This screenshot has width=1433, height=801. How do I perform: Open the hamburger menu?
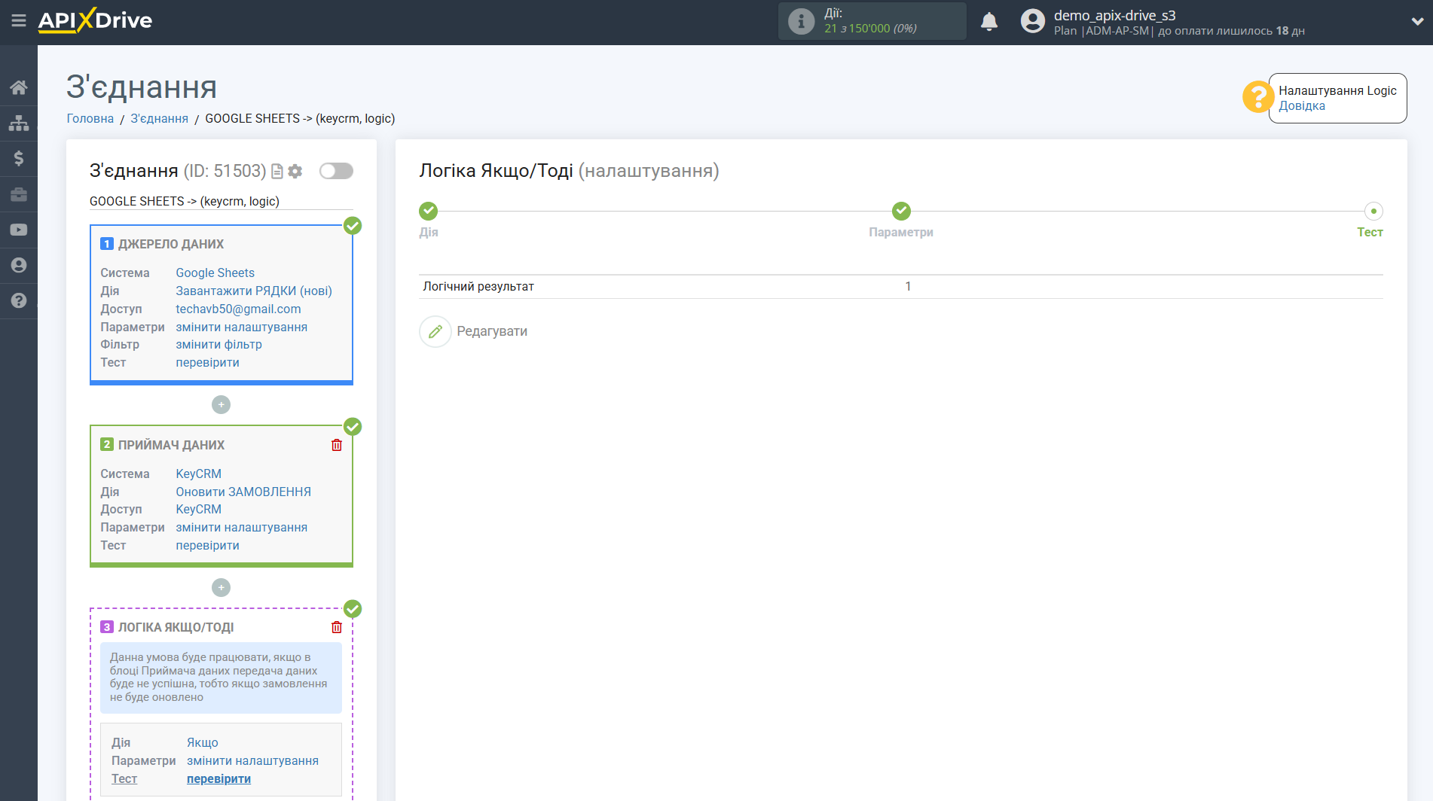(x=19, y=21)
